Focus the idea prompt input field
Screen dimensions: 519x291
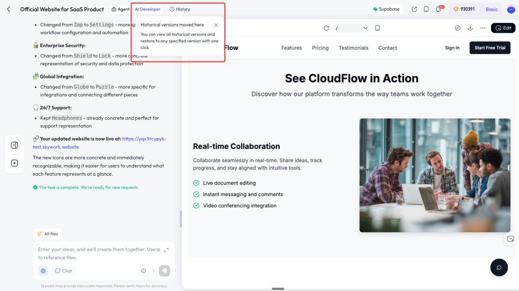point(99,253)
